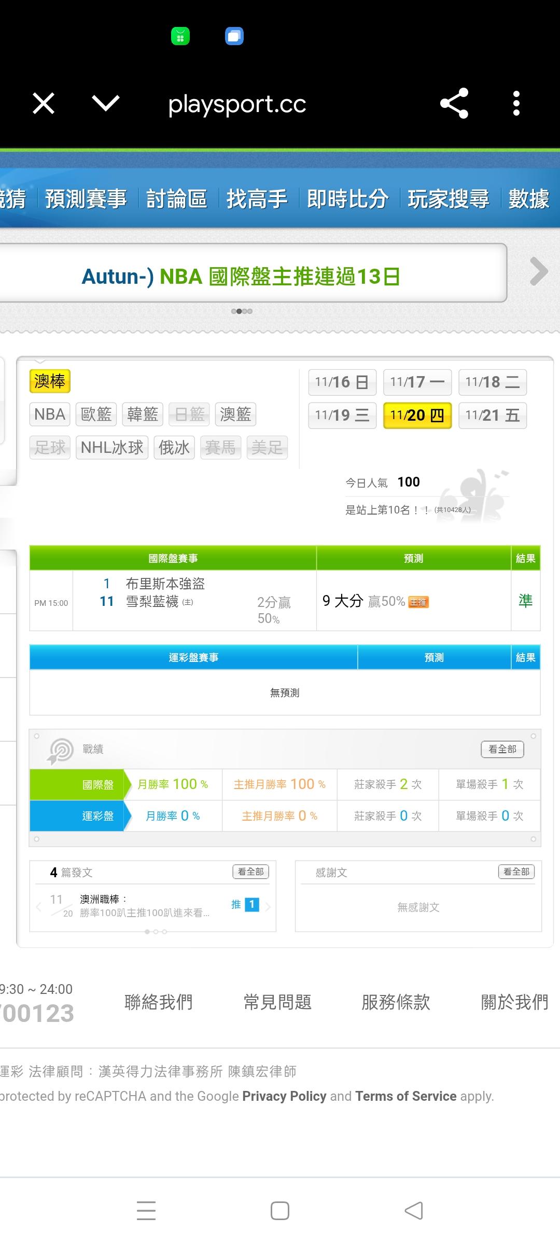The height and width of the screenshot is (1245, 560).
Task: Tap Android home navigation button
Action: (280, 1211)
